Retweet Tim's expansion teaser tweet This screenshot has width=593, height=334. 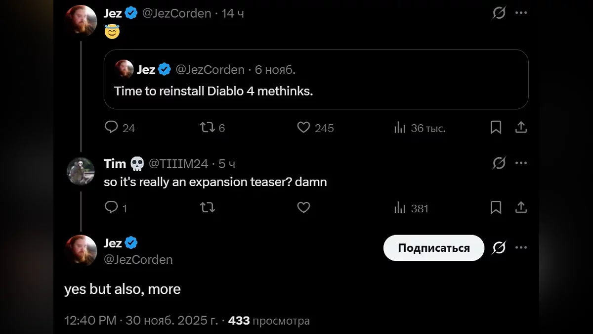(207, 208)
